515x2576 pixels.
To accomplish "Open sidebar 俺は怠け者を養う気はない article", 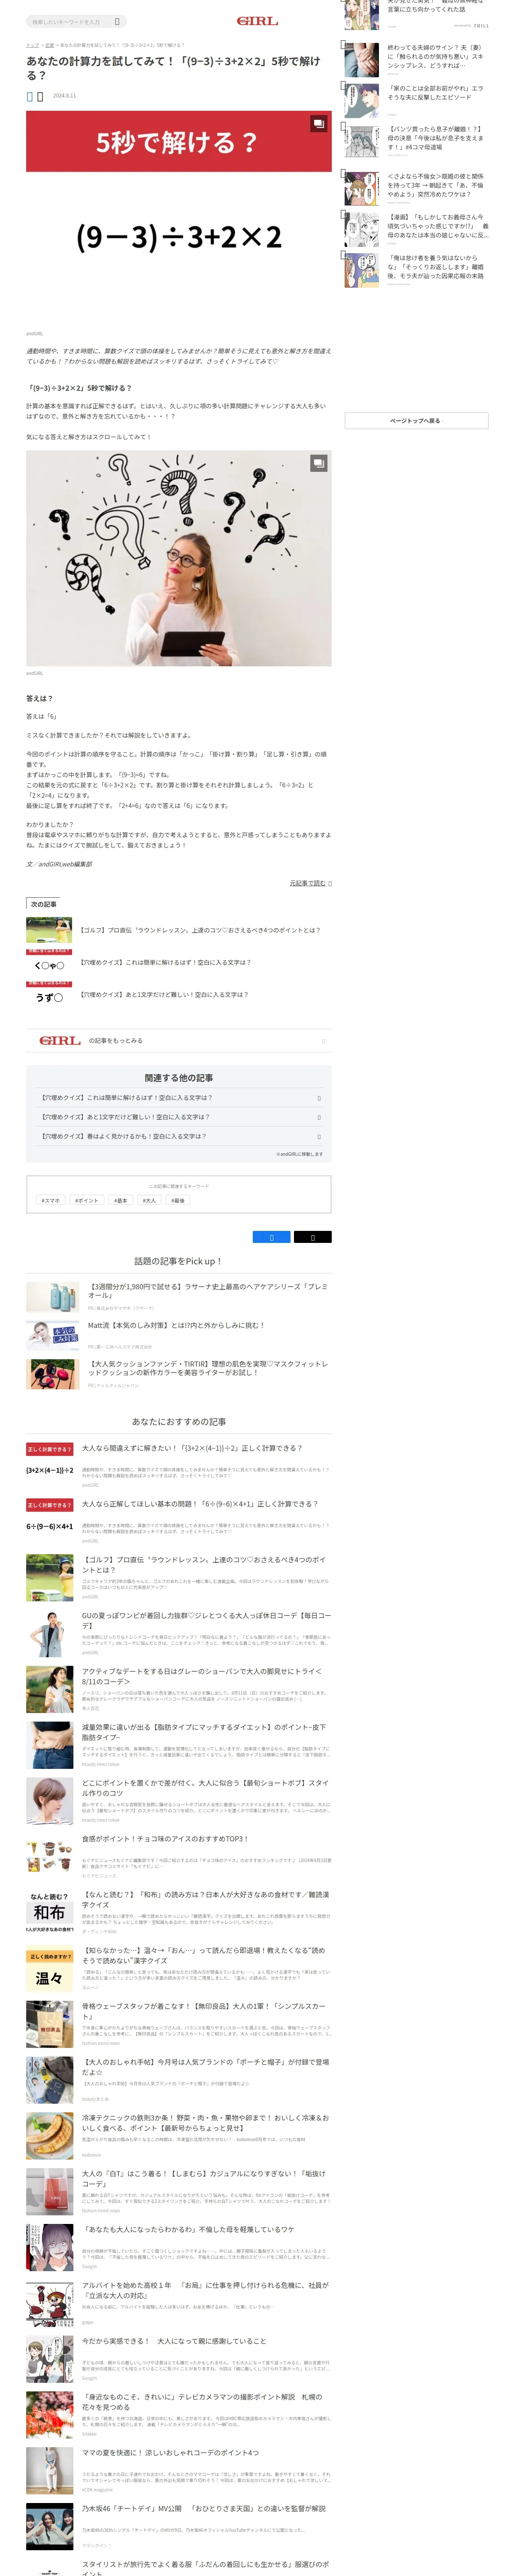I will (x=436, y=267).
